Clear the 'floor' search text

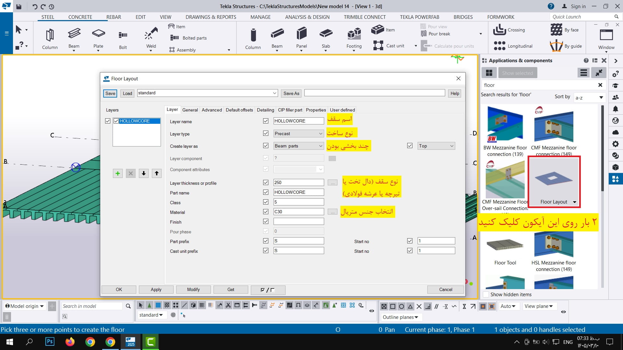[600, 85]
